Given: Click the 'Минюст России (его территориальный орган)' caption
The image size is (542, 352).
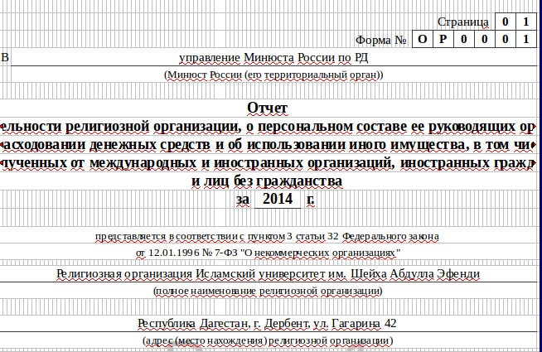Looking at the screenshot, I should 273,75.
